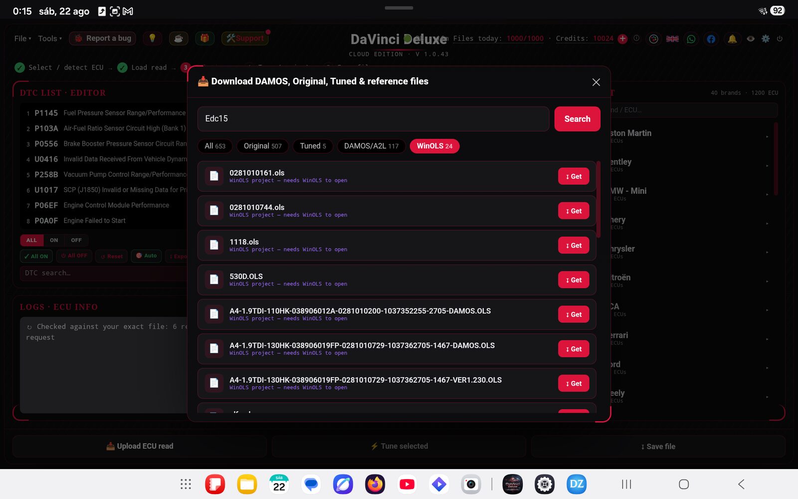Image resolution: width=798 pixels, height=499 pixels.
Task: Click results list scrollbar in dialog
Action: (x=598, y=200)
